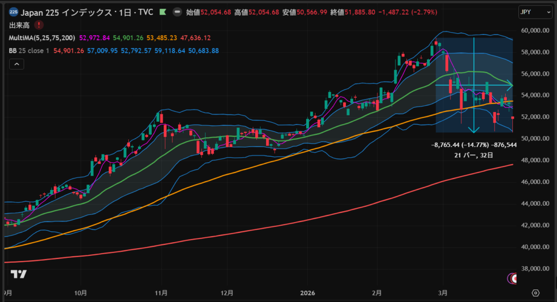Screen dimensions: 557x302
Task: Click the cyan down arrowhead of the measurement
Action: pyautogui.click(x=474, y=130)
